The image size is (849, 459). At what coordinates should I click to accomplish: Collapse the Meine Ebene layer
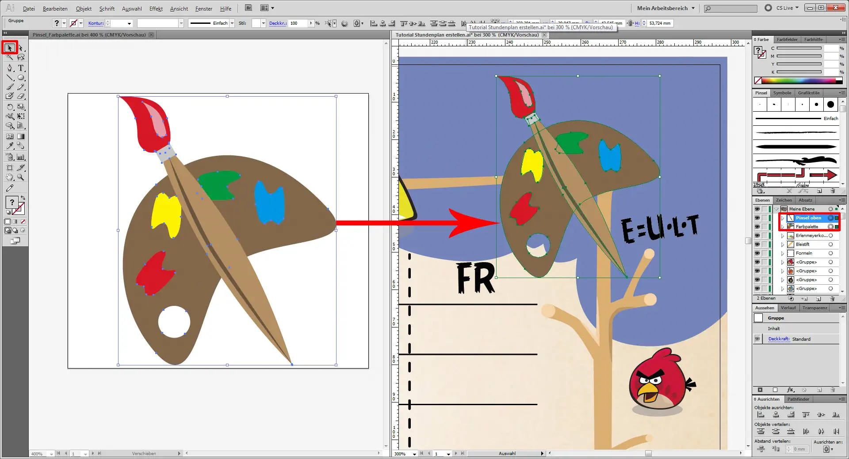776,209
